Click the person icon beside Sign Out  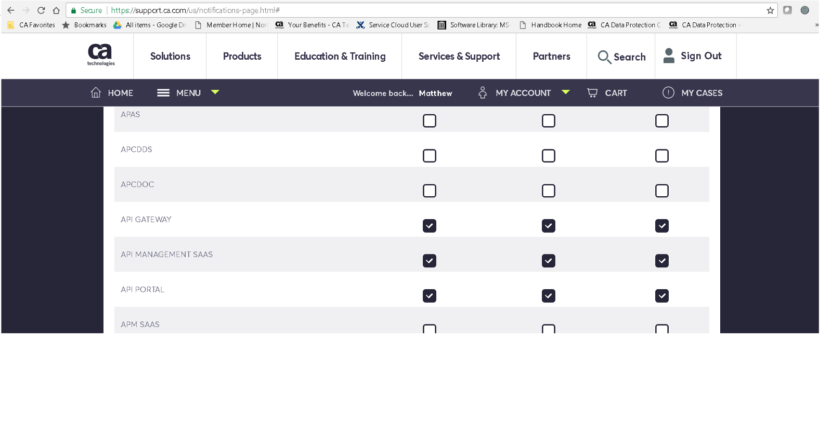point(669,56)
